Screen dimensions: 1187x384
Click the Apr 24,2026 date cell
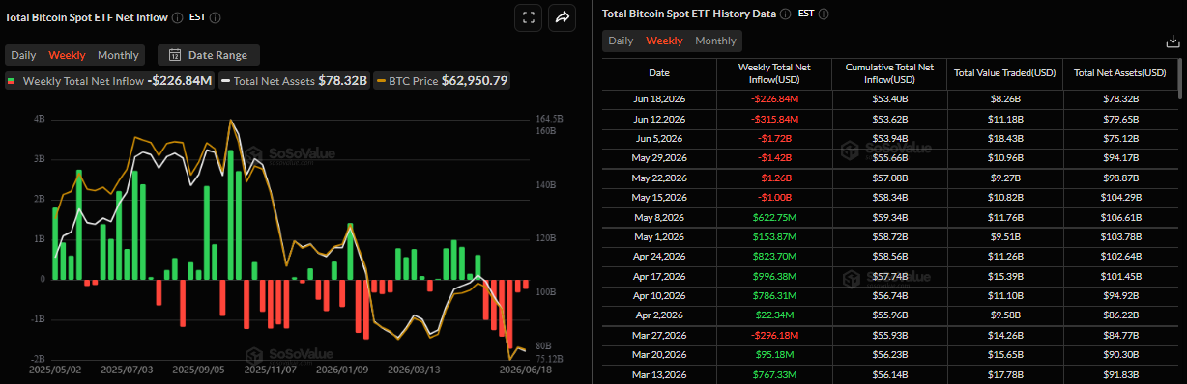658,257
